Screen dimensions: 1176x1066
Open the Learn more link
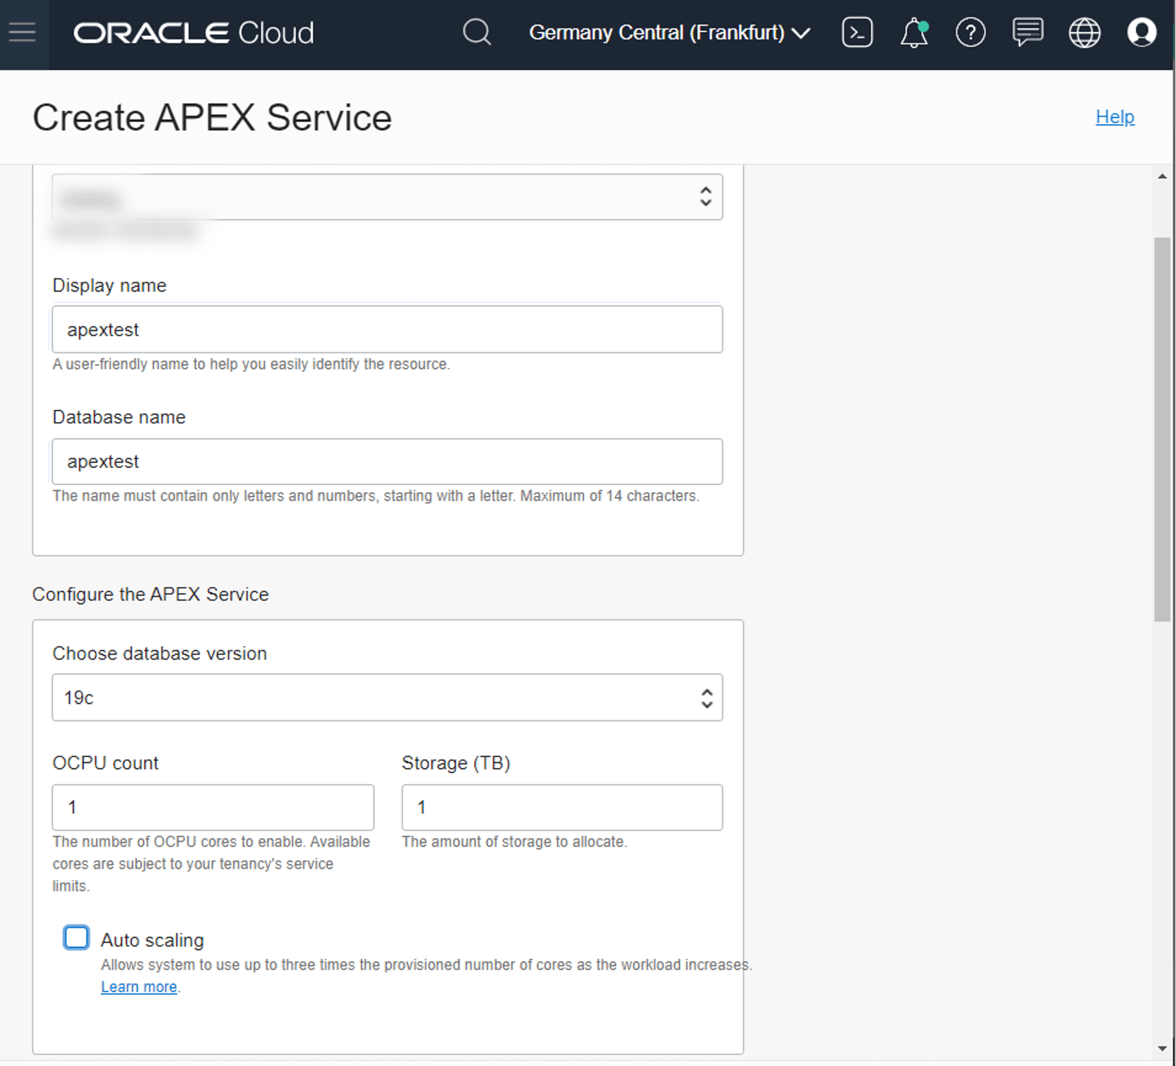point(139,987)
